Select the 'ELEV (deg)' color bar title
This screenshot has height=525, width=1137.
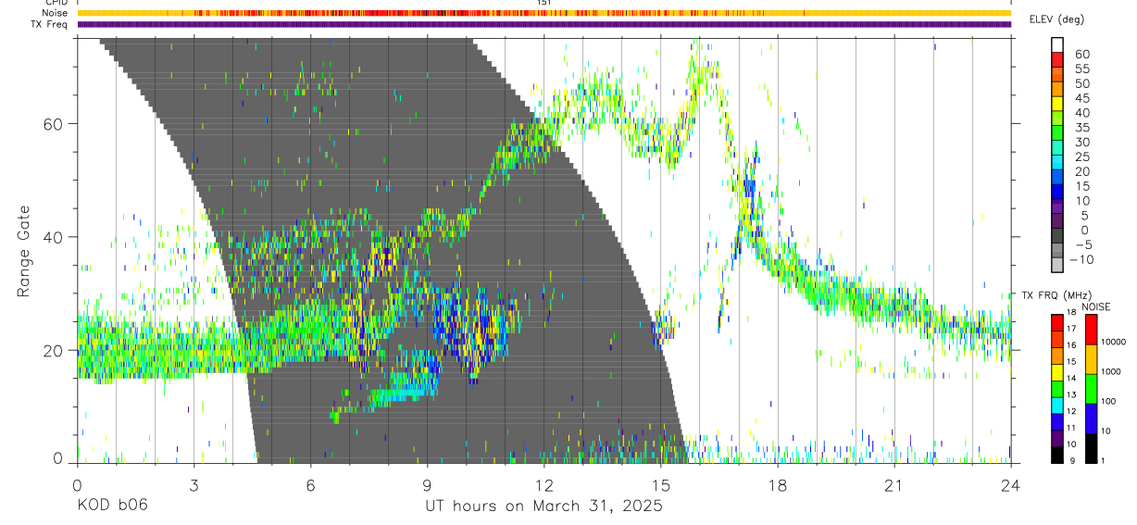(1056, 19)
